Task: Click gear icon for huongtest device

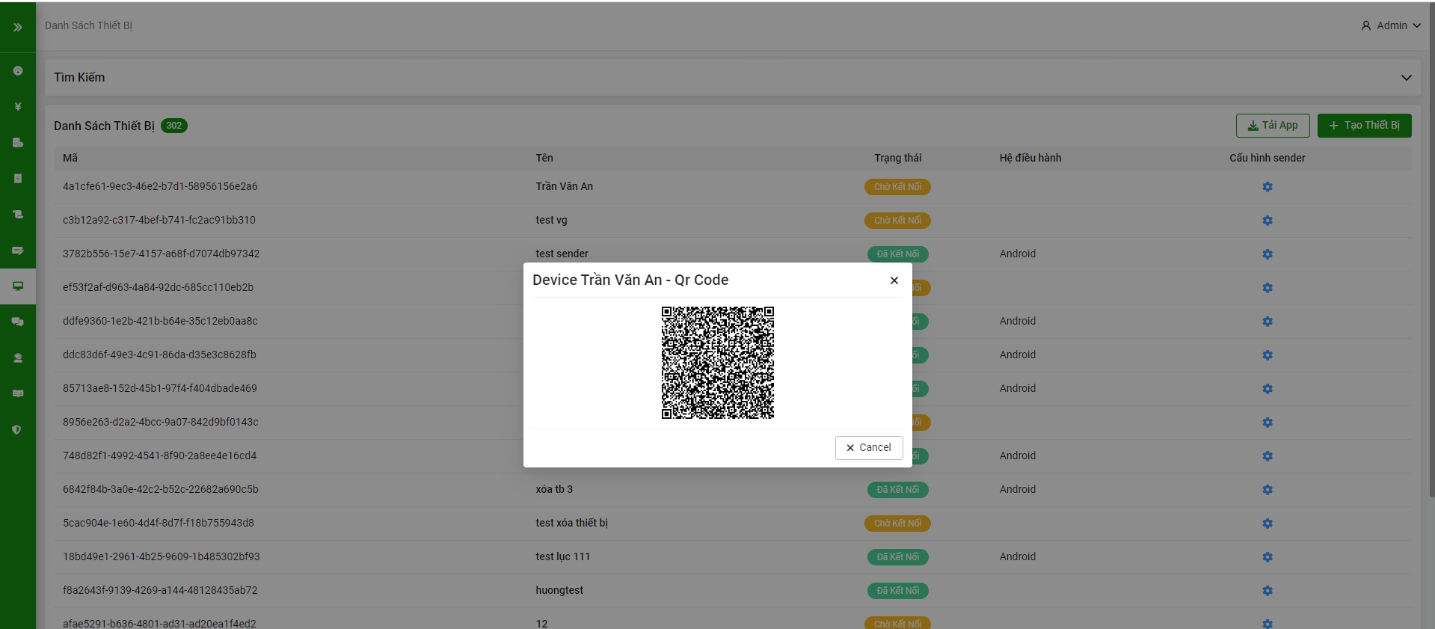Action: click(x=1267, y=591)
